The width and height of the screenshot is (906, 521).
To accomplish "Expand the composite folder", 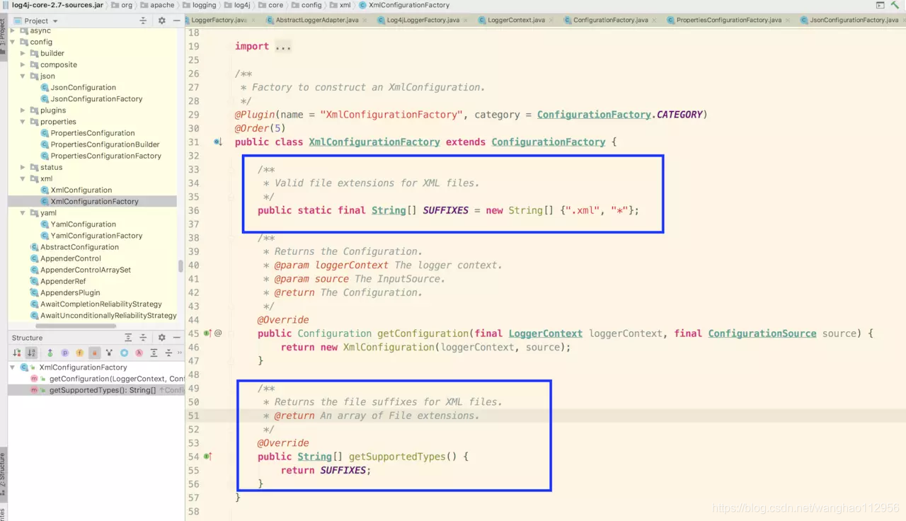I will 23,64.
